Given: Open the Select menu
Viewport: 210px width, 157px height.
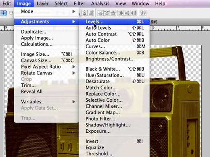Looking at the screenshot, I should click(61, 3).
